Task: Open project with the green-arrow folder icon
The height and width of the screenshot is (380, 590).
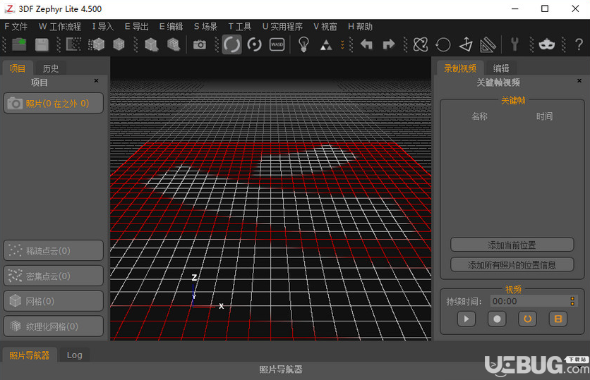Action: pyautogui.click(x=19, y=44)
